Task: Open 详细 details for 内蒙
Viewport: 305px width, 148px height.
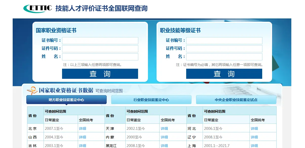Action: pyautogui.click(x=164, y=137)
